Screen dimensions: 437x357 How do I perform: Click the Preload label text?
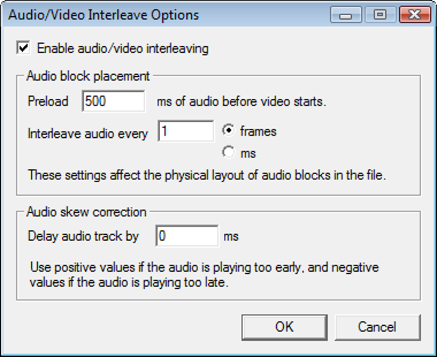point(48,102)
